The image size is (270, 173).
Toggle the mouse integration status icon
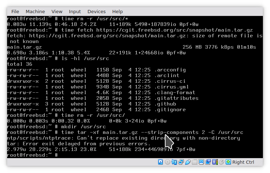point(221,162)
